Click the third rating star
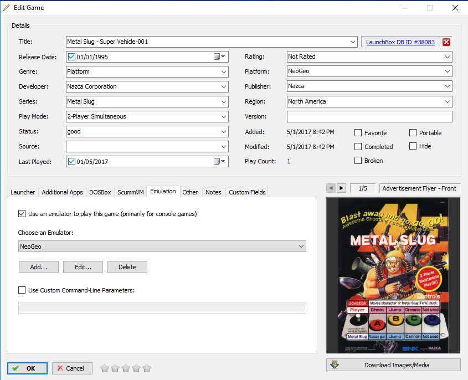The image size is (468, 380). pyautogui.click(x=125, y=368)
